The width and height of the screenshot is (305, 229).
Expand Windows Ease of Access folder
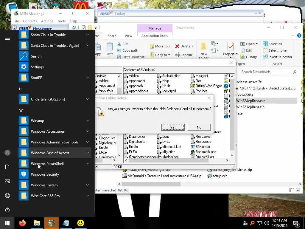point(88,153)
